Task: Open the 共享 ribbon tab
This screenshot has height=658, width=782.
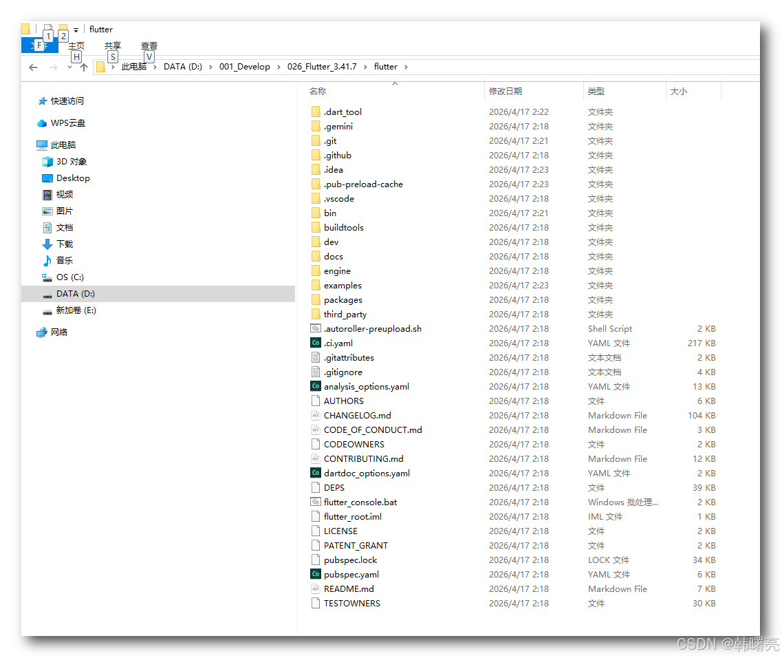Action: [x=113, y=45]
